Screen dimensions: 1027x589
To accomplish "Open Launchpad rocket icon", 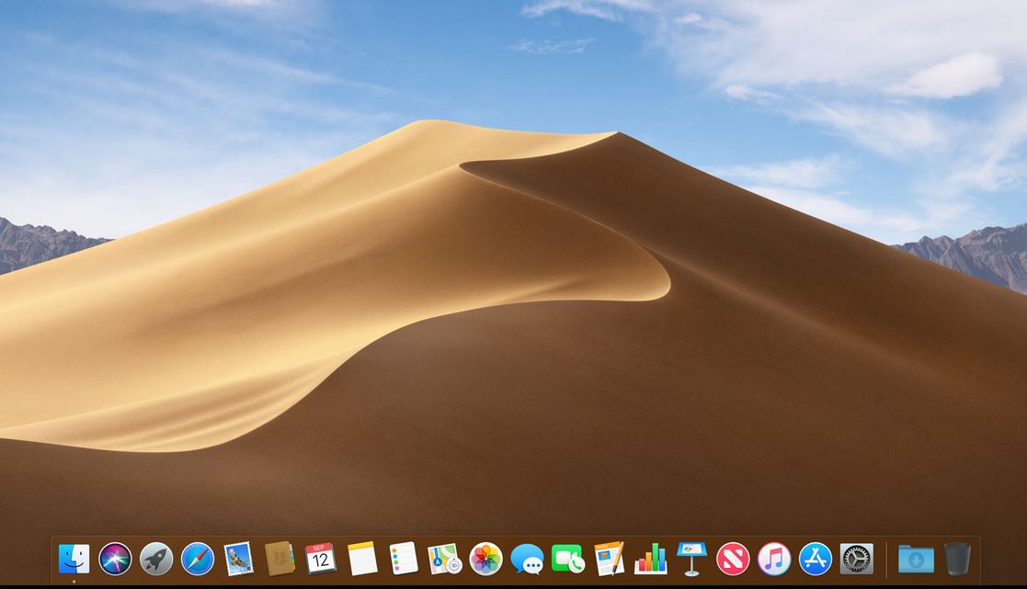I will [x=156, y=559].
